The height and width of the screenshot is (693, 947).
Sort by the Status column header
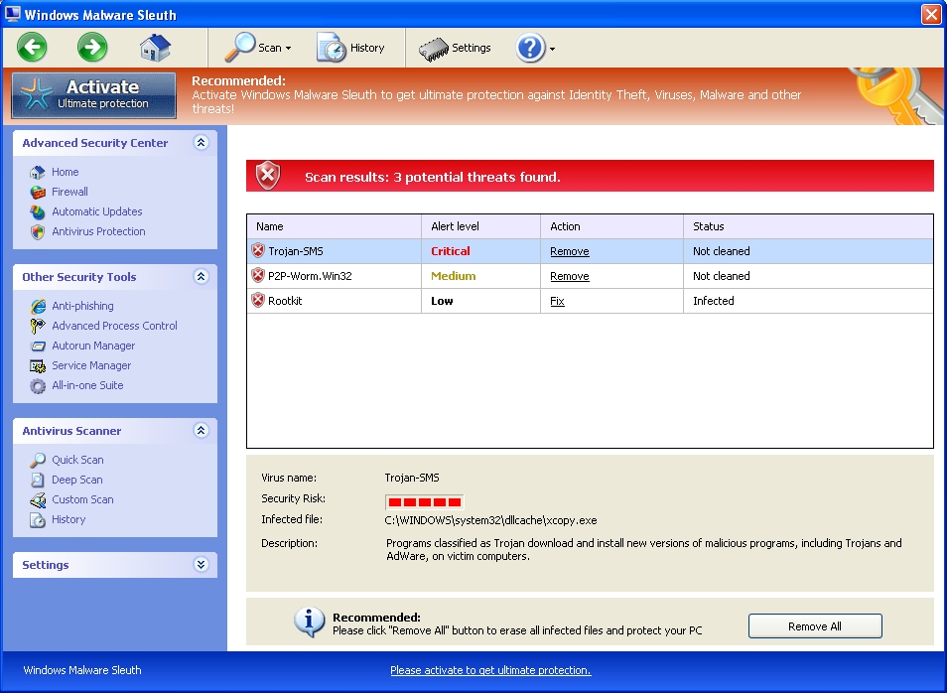tap(808, 226)
